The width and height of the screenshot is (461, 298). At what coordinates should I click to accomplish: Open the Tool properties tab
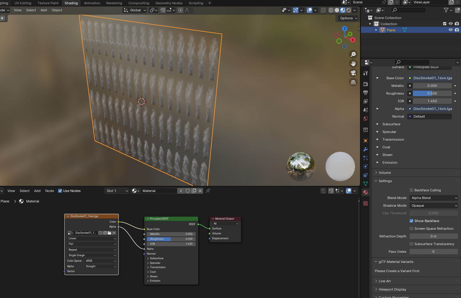[366, 73]
